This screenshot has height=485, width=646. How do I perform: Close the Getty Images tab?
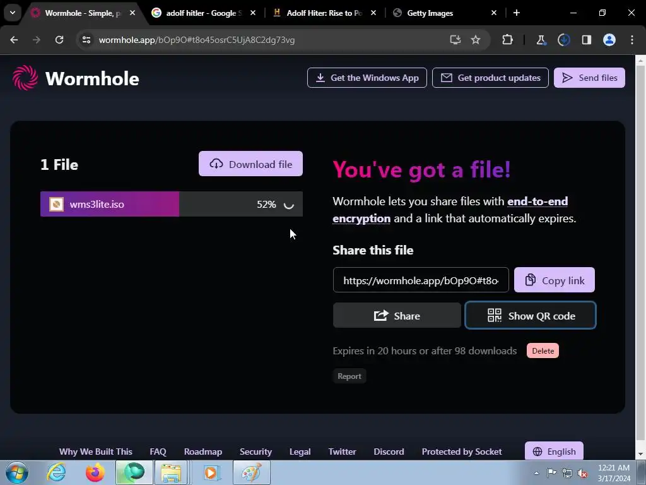(x=494, y=13)
